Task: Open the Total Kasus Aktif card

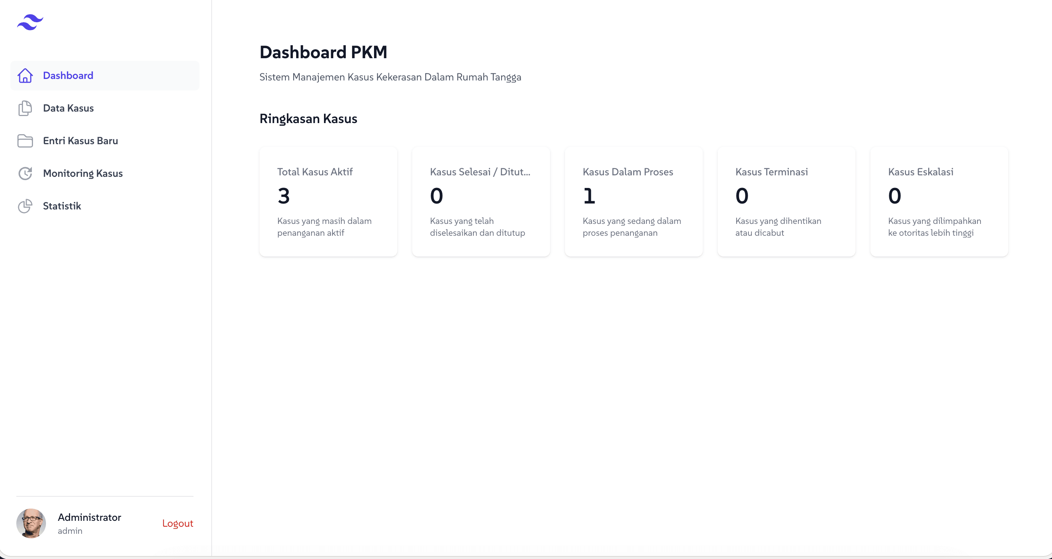Action: pos(328,202)
